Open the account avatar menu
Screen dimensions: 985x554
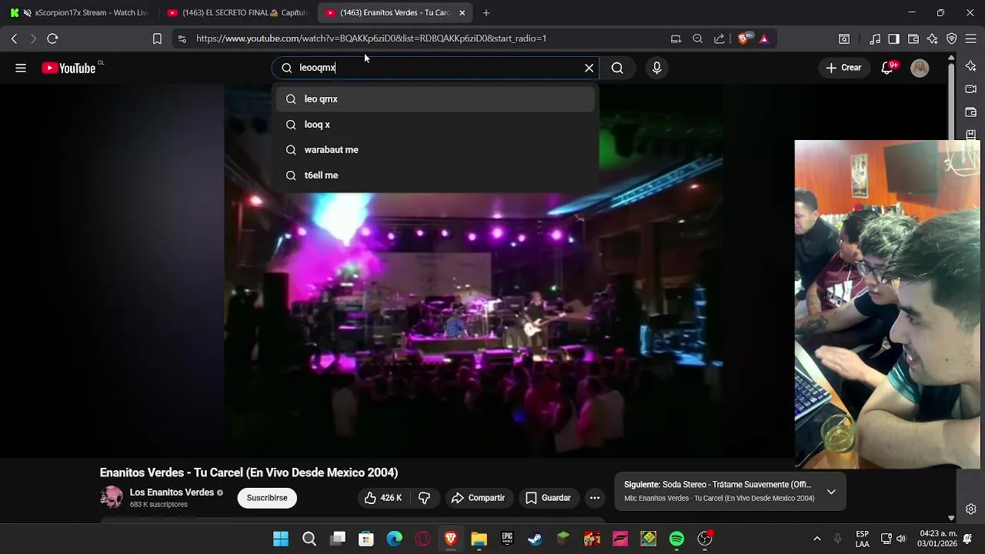pyautogui.click(x=920, y=68)
